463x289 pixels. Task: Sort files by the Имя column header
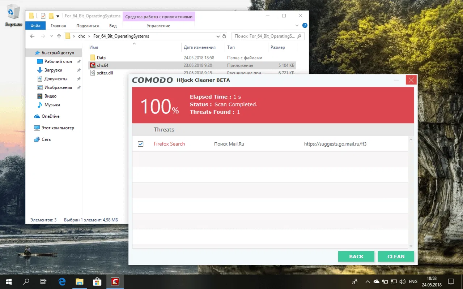[94, 47]
